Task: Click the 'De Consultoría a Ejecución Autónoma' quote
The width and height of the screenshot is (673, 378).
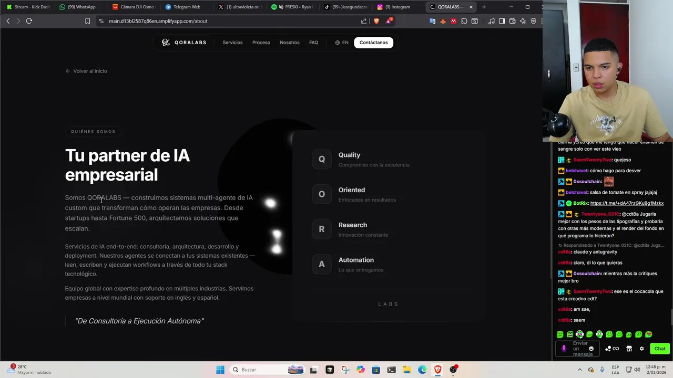Action: 139,321
